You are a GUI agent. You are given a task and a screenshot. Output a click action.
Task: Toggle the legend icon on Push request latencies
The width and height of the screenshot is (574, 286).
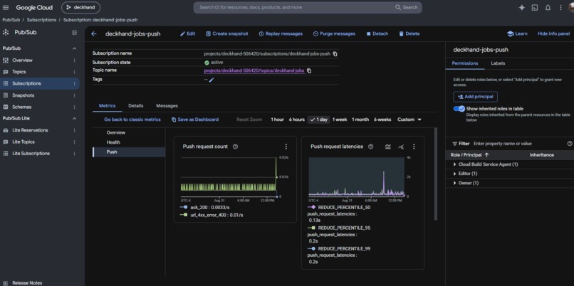point(388,147)
